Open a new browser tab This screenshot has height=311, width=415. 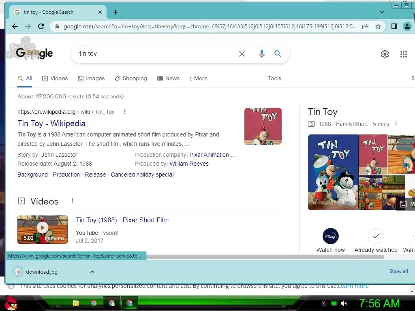(116, 12)
